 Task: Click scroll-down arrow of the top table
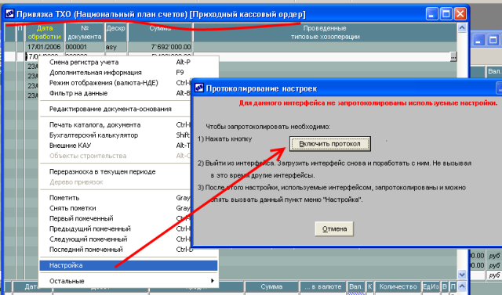point(462,274)
